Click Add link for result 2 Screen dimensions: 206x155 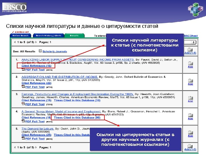tap(190, 84)
